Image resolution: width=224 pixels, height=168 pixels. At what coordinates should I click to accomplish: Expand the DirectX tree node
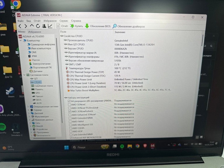[x=31, y=126]
